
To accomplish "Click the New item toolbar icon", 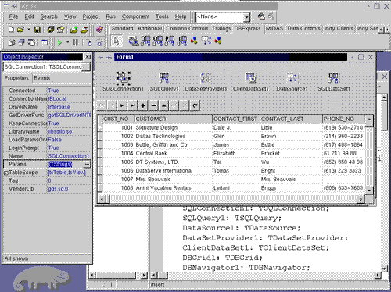I will pyautogui.click(x=11, y=30).
